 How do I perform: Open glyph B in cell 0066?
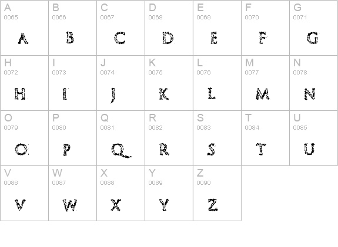(70, 38)
